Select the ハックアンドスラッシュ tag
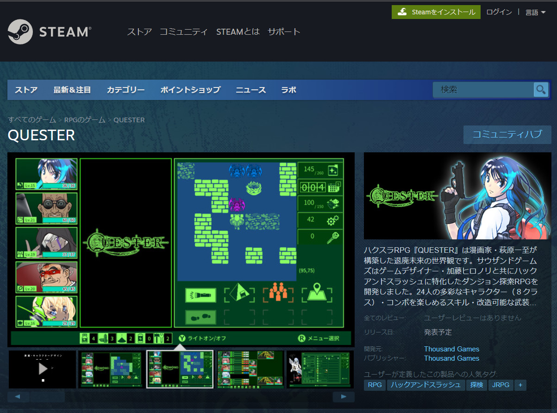557x413 pixels. click(x=426, y=385)
